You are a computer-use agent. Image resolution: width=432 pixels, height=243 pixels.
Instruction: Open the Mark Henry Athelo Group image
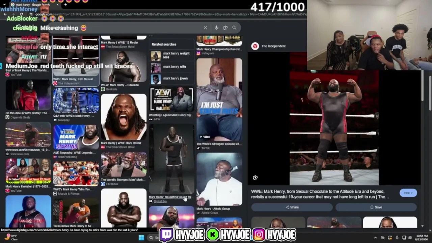click(x=219, y=179)
